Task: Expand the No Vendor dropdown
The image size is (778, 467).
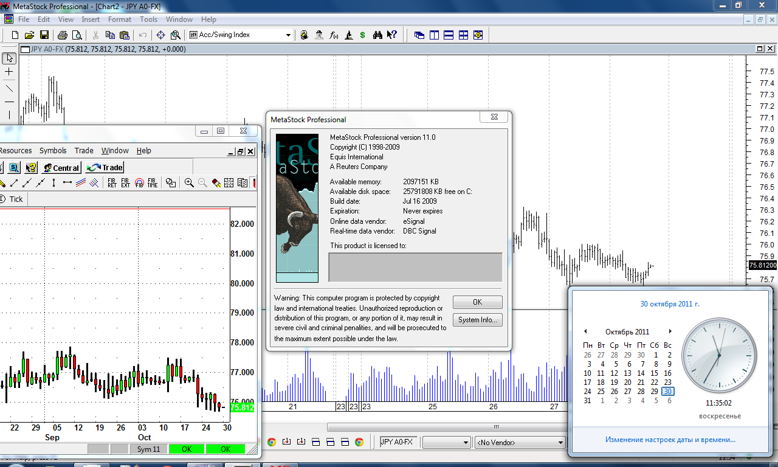Action: (560, 443)
